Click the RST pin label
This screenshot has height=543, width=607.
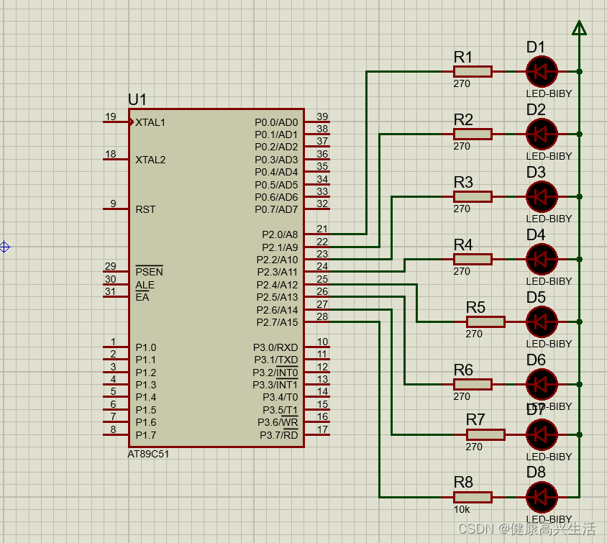145,209
